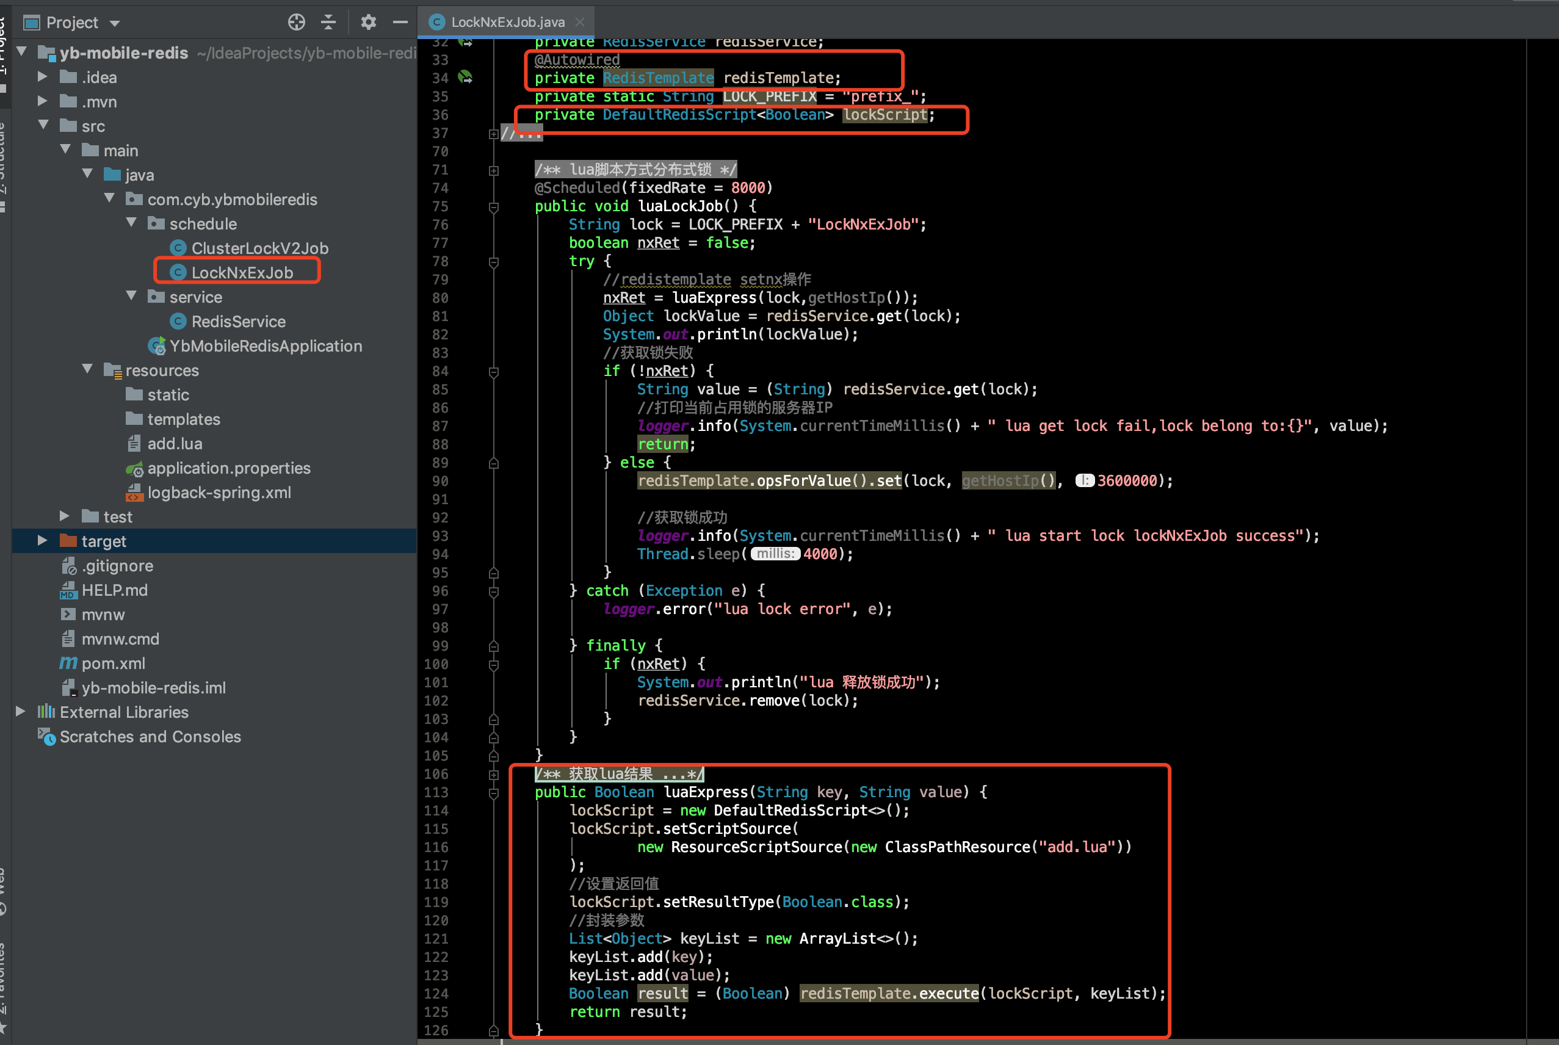Click the locate/scroll-from-source target icon
The height and width of the screenshot is (1045, 1559).
coord(297,23)
